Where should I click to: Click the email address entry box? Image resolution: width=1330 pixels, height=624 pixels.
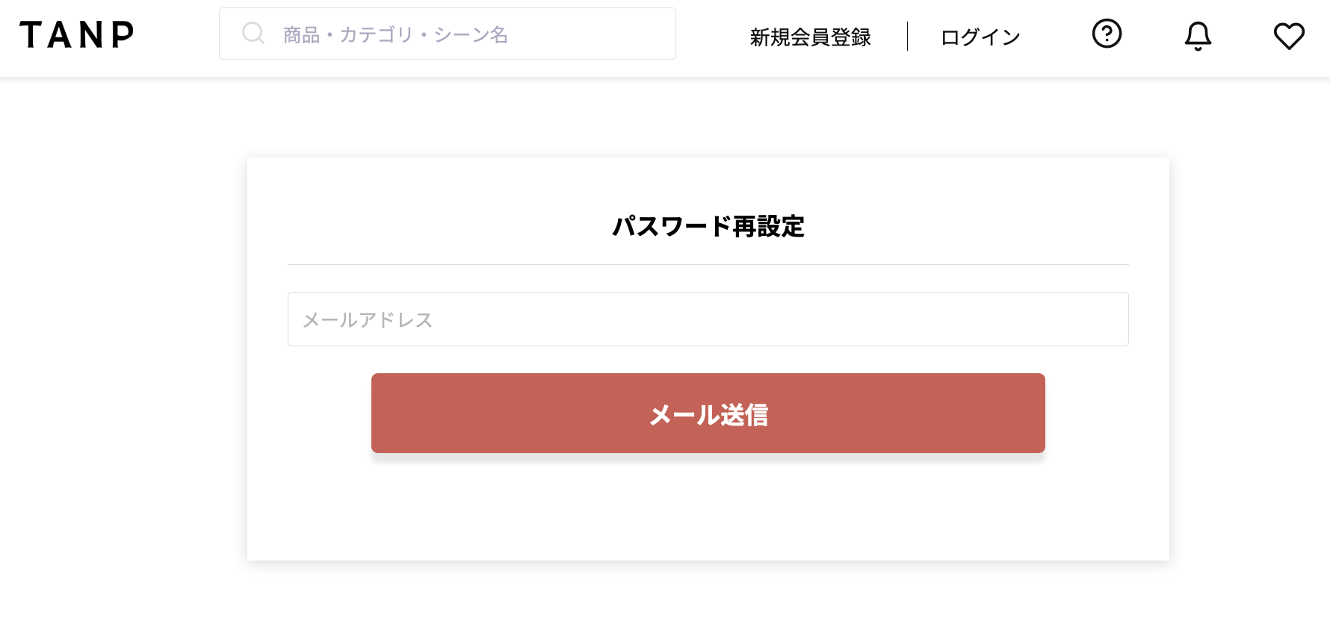tap(708, 319)
